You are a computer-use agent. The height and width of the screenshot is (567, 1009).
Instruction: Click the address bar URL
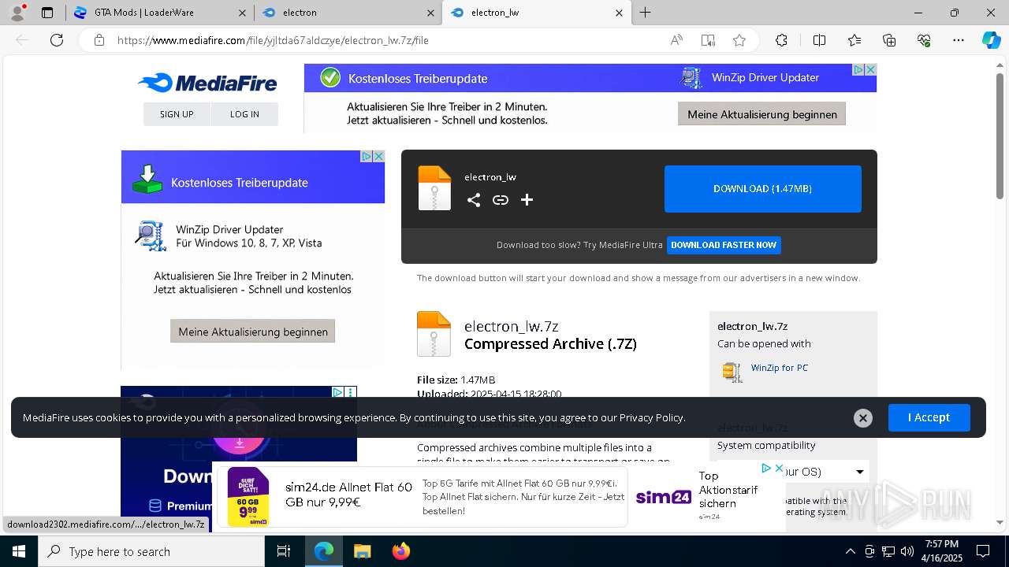(273, 40)
